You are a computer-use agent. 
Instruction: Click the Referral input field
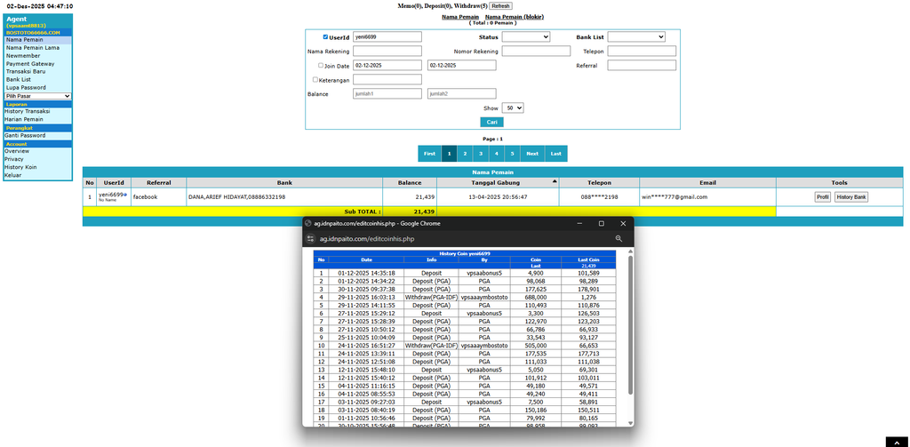pyautogui.click(x=642, y=66)
